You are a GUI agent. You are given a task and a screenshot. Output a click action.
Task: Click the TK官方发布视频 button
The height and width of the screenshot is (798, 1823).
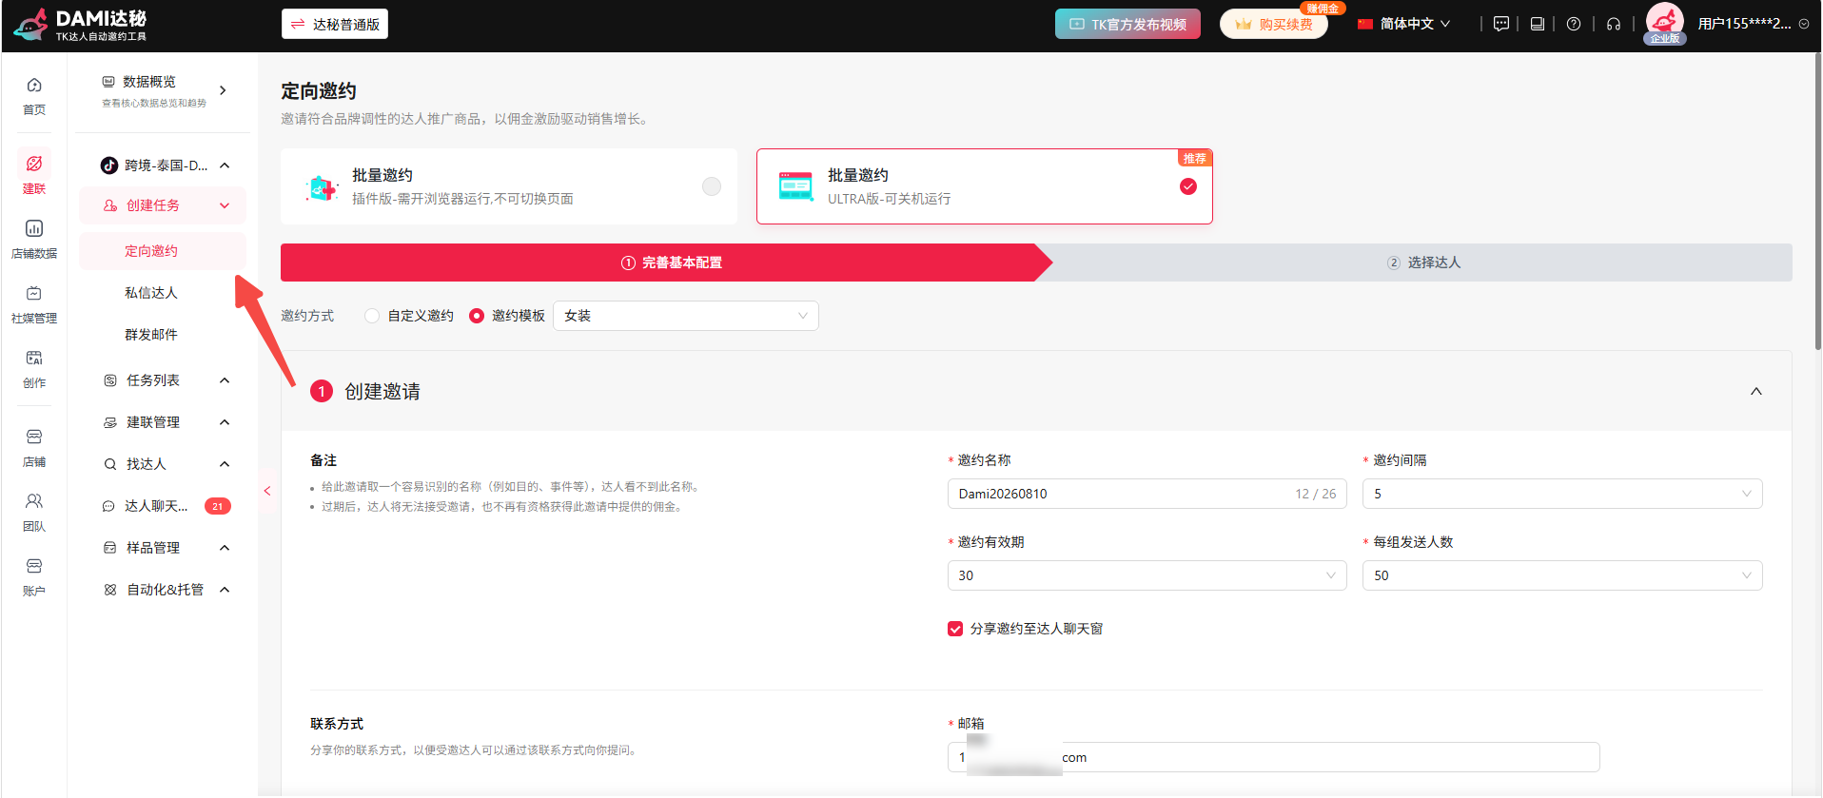tap(1127, 24)
